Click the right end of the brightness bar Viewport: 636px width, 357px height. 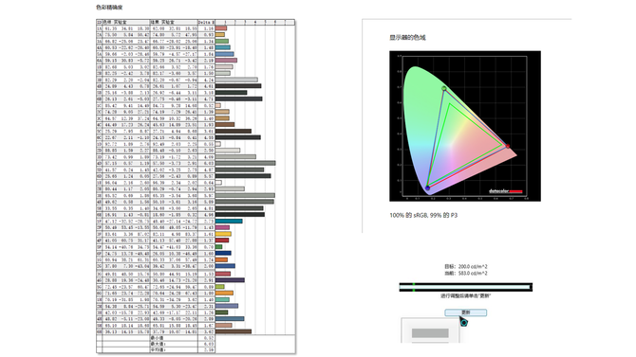[530, 287]
